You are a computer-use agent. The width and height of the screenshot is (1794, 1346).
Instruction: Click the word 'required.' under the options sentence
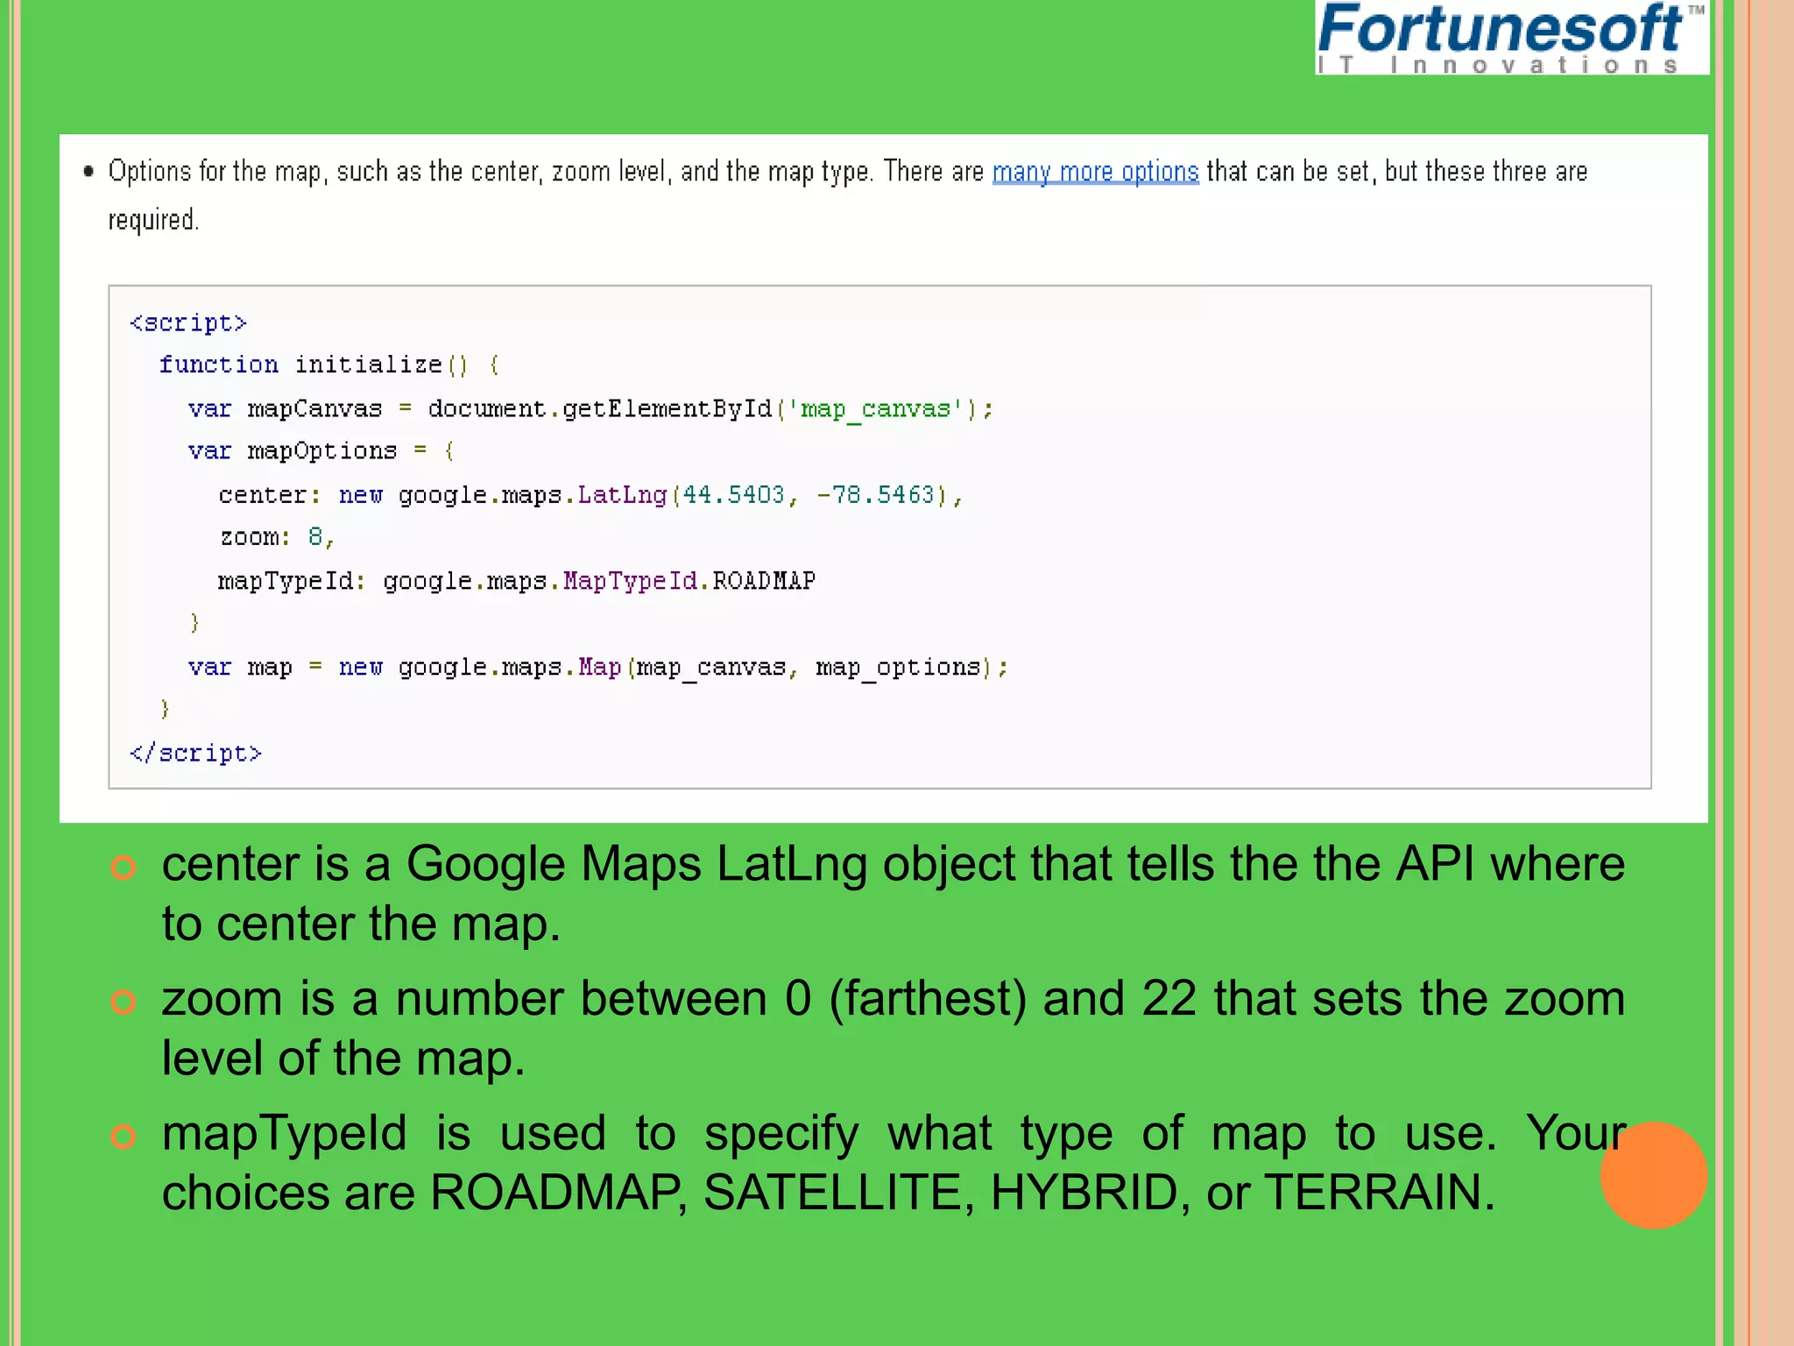coord(154,220)
